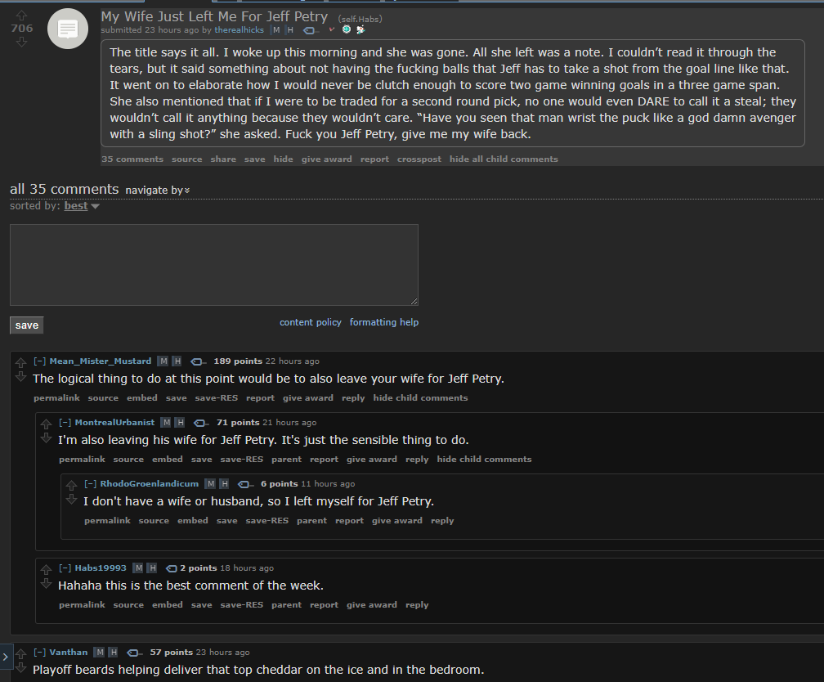Click the user tag icon beside therealhicks
Viewport: 824px width, 682px height.
coord(310,30)
